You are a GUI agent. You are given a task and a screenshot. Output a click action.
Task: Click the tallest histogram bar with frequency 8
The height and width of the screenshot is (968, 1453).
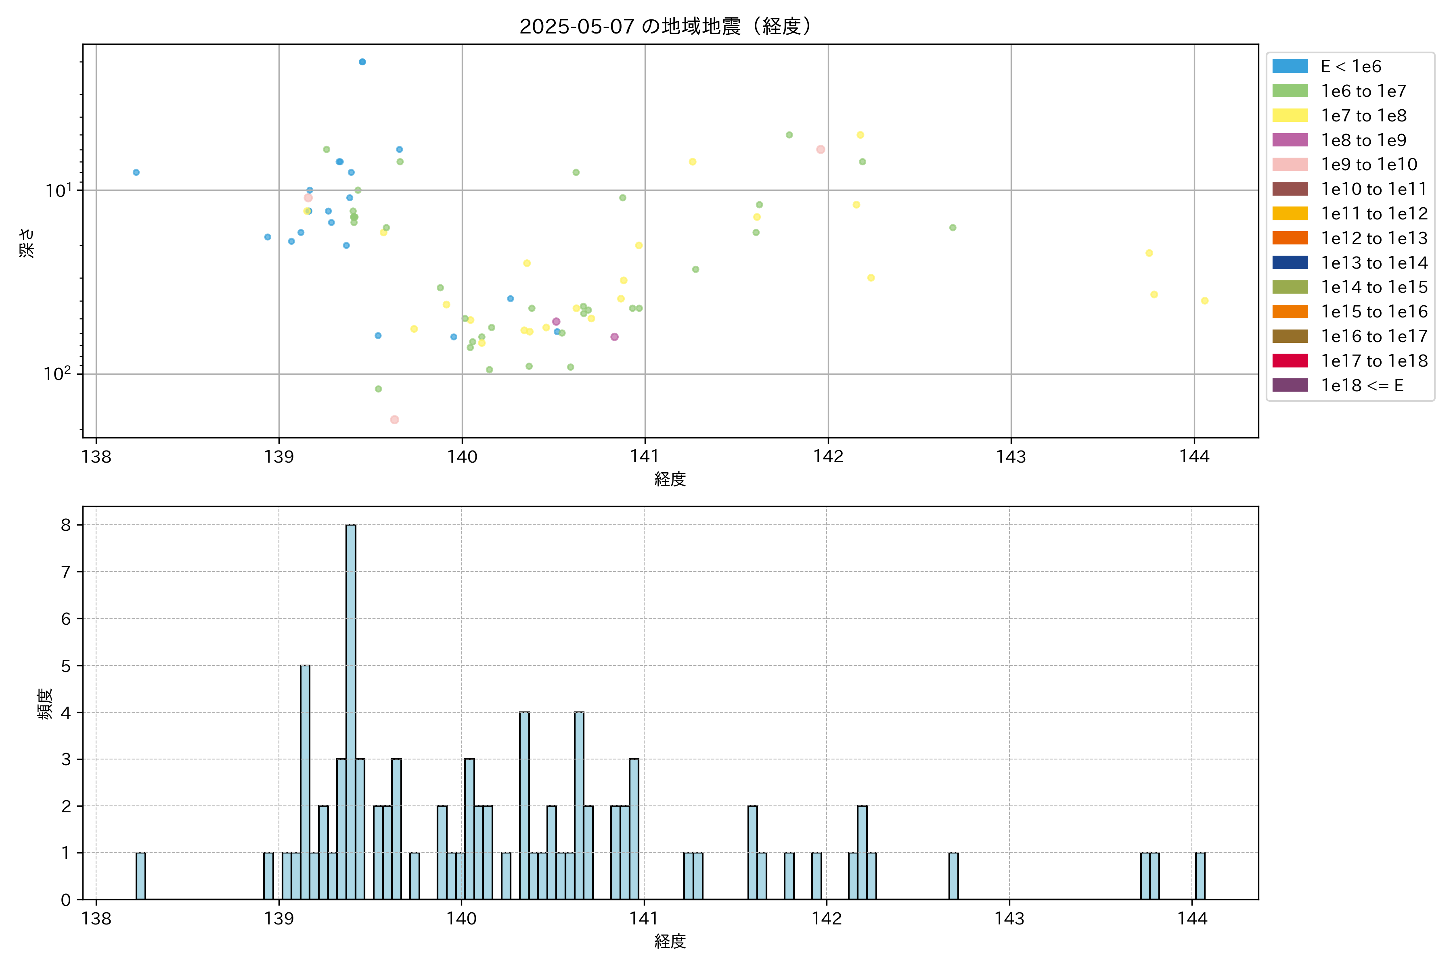(351, 711)
